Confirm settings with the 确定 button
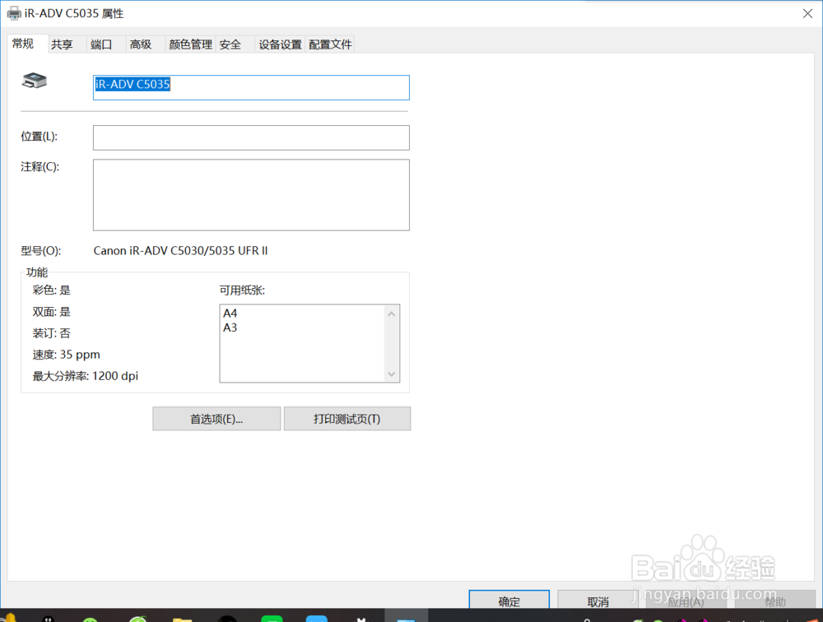 point(509,601)
